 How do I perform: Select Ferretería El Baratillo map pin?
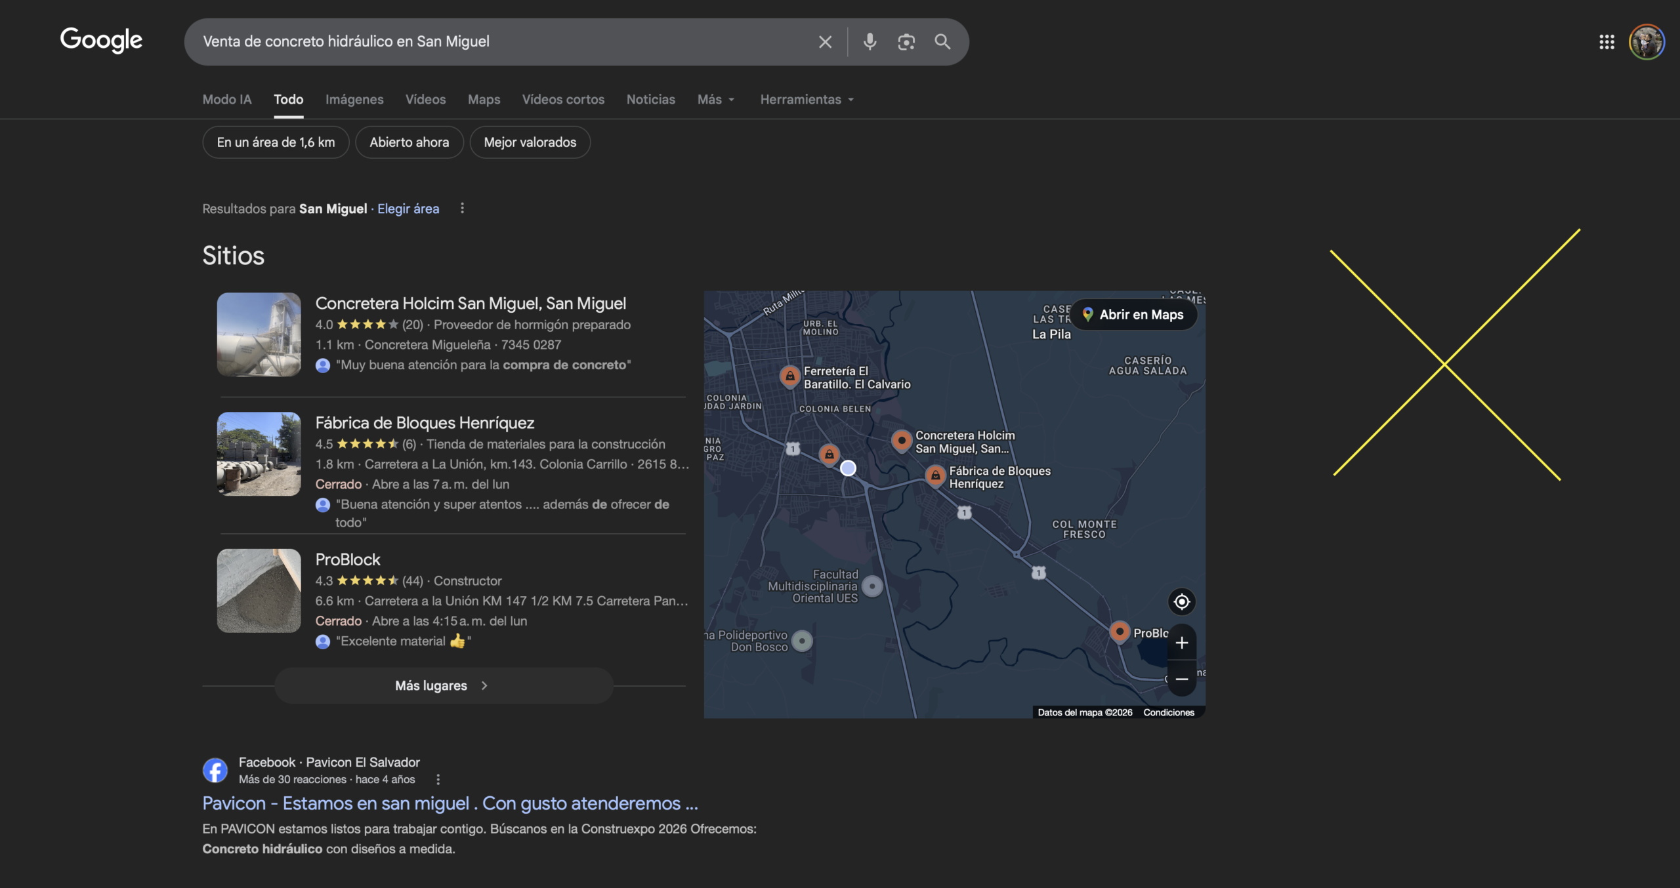(790, 376)
